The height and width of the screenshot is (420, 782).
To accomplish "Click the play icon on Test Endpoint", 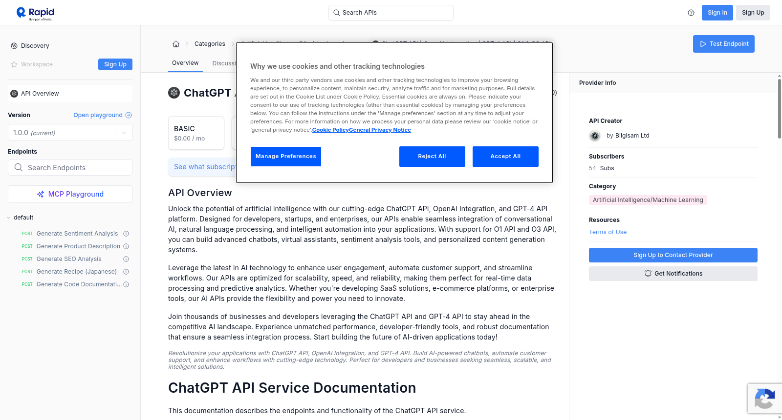I will pos(703,44).
